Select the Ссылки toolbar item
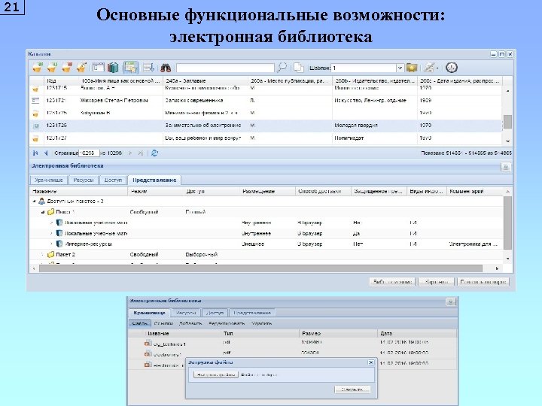Screen dimensions: 542x406 click(x=163, y=323)
